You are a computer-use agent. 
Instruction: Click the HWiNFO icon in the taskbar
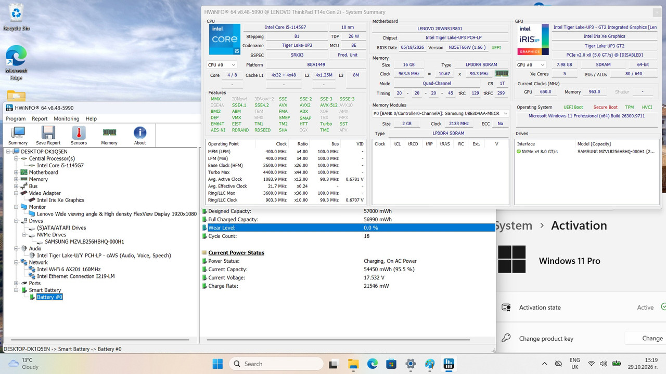tap(449, 364)
